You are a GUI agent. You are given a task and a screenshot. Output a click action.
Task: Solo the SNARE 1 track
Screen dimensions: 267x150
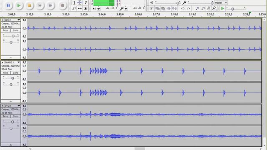15,72
